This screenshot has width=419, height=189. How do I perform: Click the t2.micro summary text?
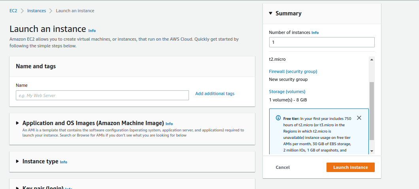[x=277, y=59]
